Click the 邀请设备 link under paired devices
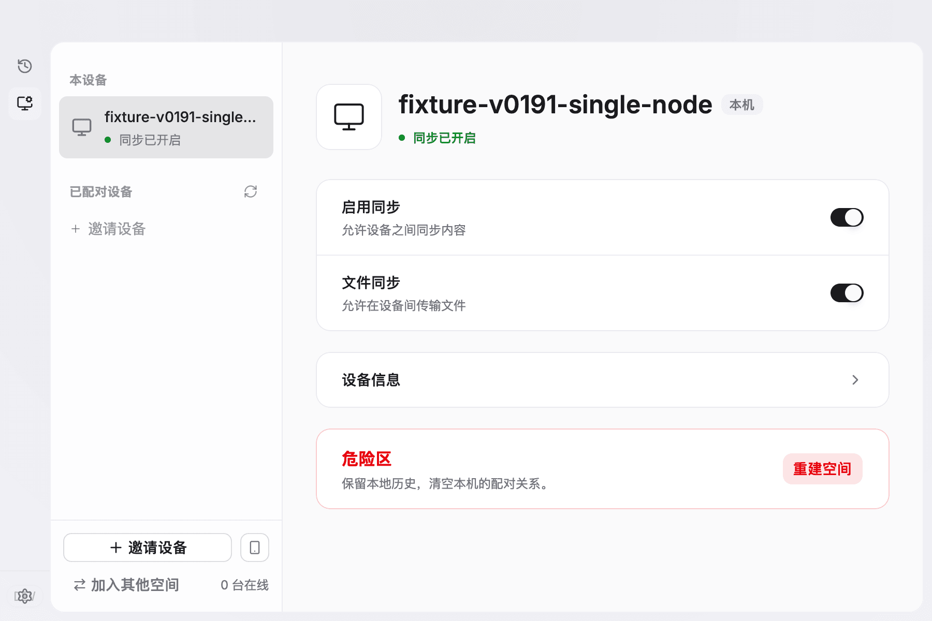Screen dimensions: 932x621 coord(109,229)
